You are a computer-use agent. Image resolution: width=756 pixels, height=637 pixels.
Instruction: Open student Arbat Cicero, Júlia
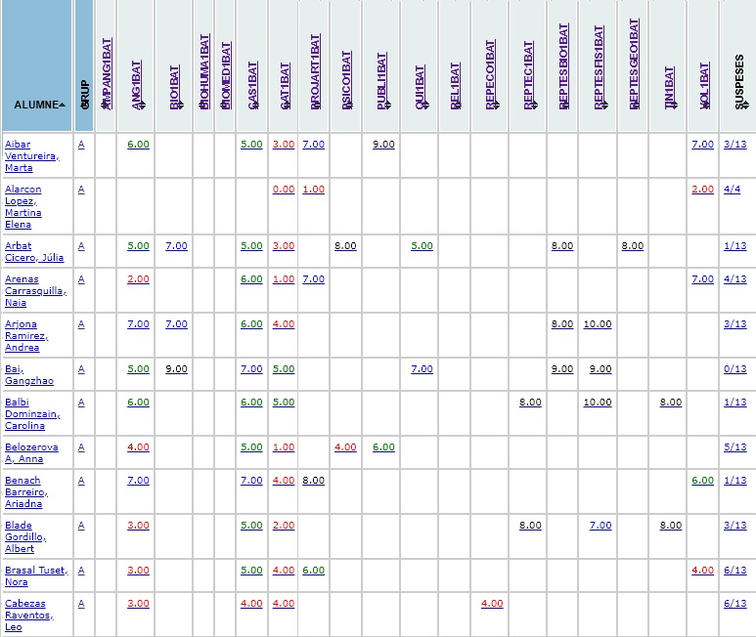[x=34, y=251]
